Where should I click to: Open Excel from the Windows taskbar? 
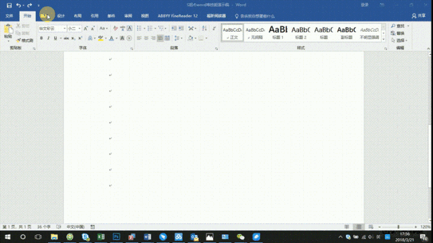coord(101,237)
